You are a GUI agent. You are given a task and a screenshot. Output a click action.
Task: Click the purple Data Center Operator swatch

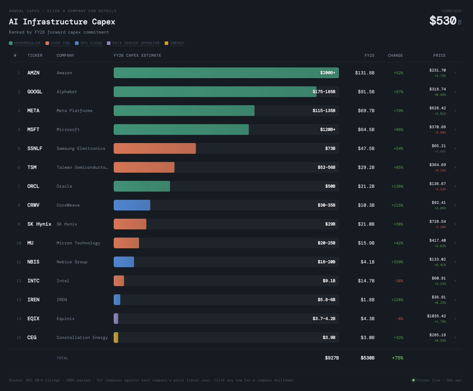[108, 43]
